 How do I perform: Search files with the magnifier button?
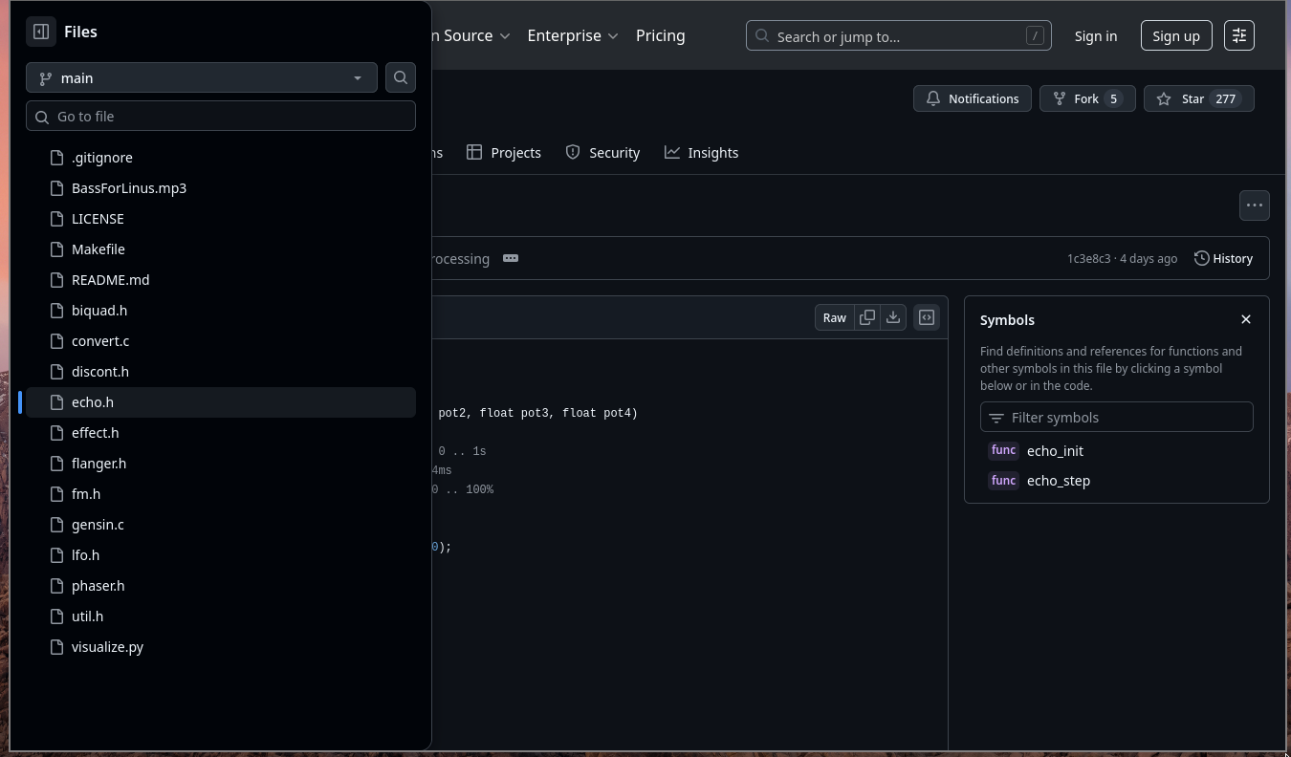click(x=401, y=78)
